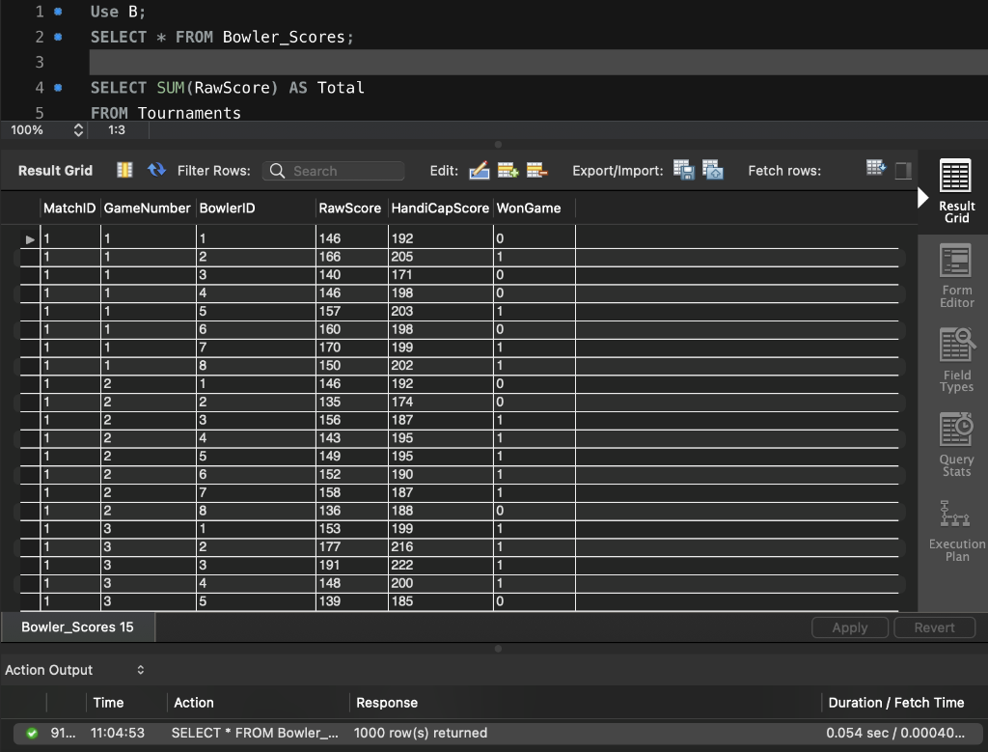Click the edit current row icon
This screenshot has width=988, height=752.
[479, 171]
